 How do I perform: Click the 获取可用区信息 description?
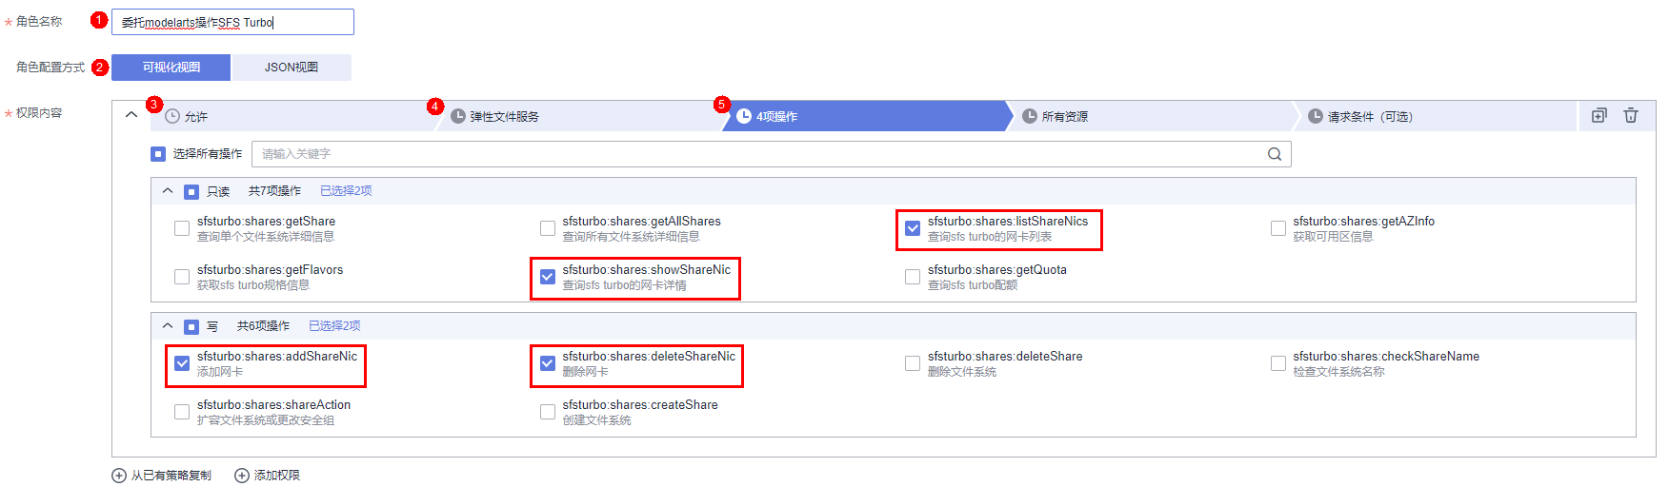(x=1333, y=237)
